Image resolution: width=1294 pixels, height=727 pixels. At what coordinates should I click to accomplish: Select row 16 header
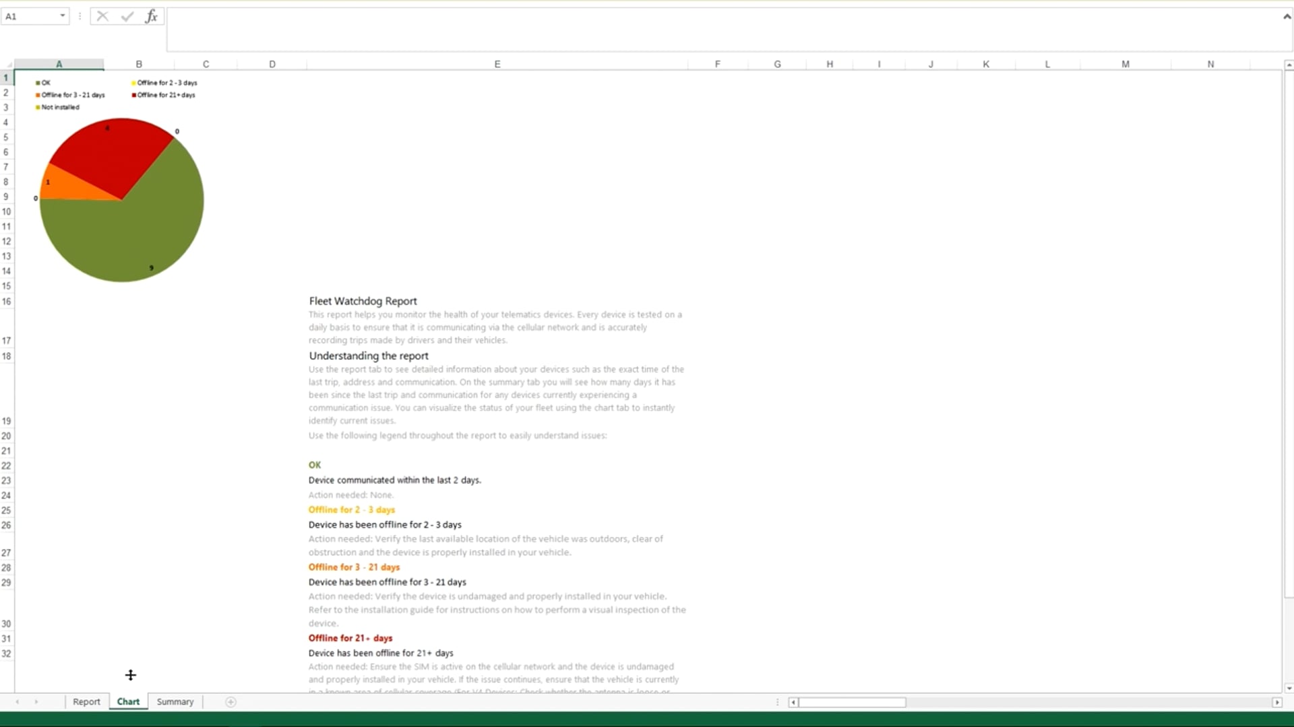(x=7, y=301)
